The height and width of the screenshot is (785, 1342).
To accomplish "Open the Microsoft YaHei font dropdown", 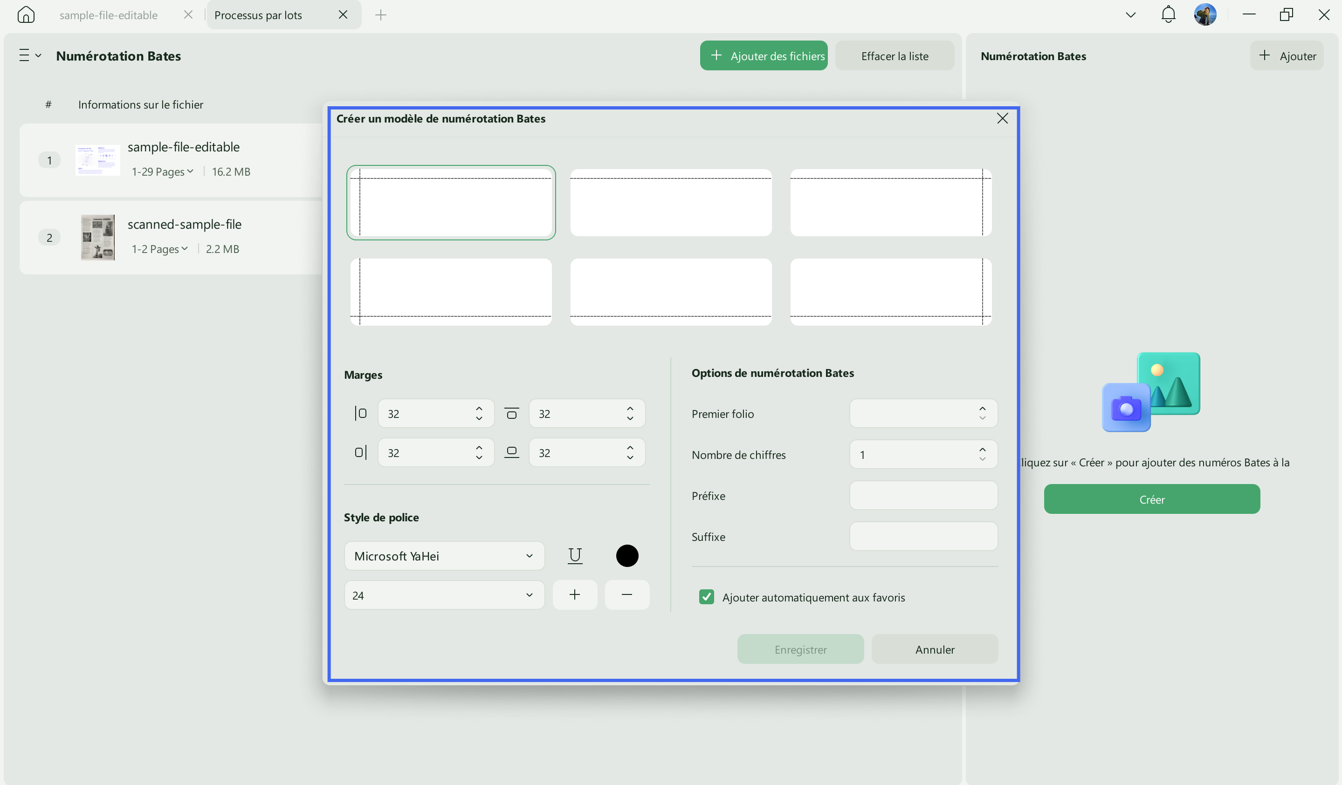I will [x=444, y=556].
